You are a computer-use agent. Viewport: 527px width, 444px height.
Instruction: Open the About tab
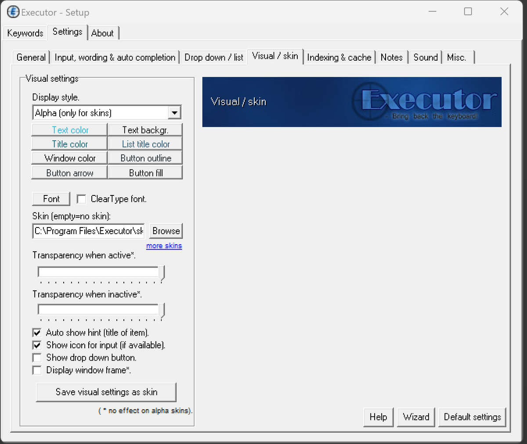point(102,33)
